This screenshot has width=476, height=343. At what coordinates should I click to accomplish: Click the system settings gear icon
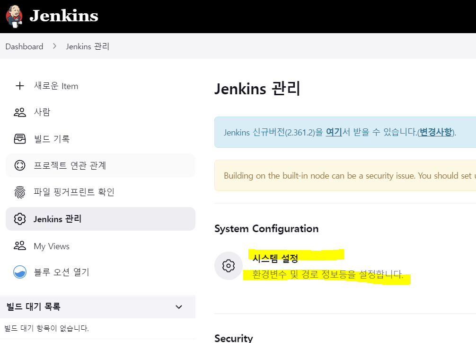point(229,266)
